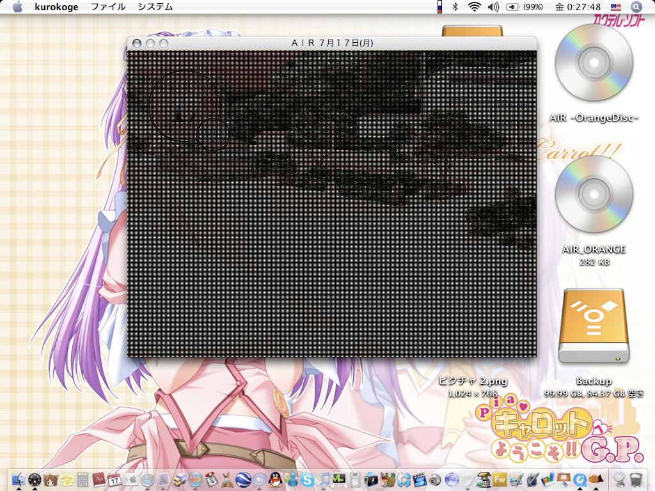Click the red-blue status icon in menu bar
The width and height of the screenshot is (655, 491).
pos(439,6)
